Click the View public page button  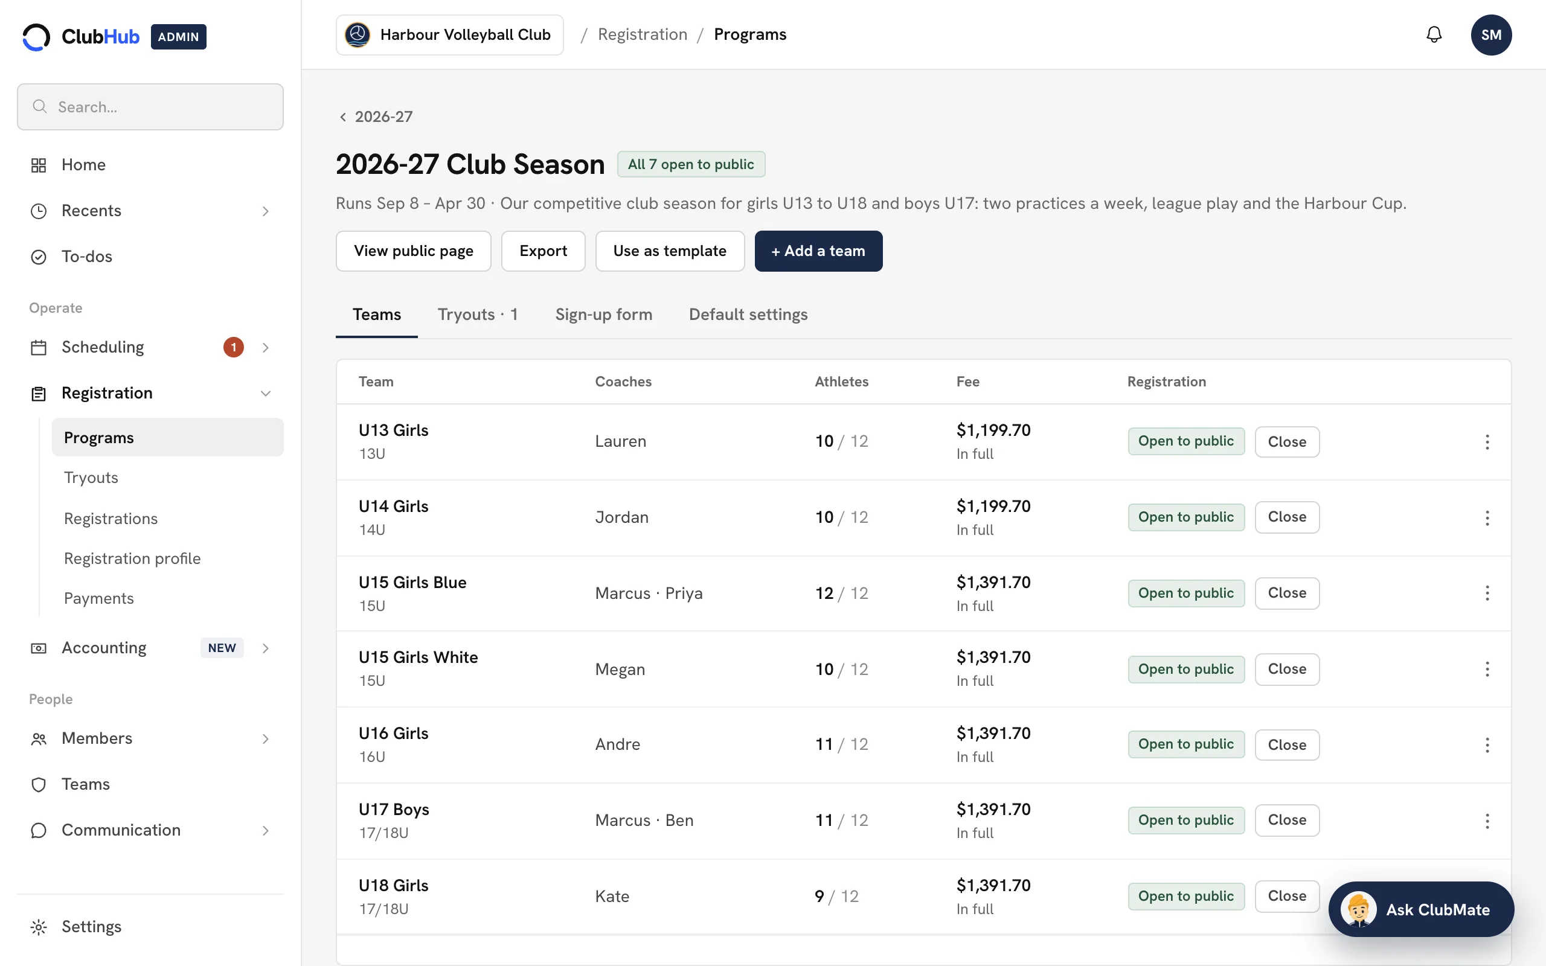(413, 251)
